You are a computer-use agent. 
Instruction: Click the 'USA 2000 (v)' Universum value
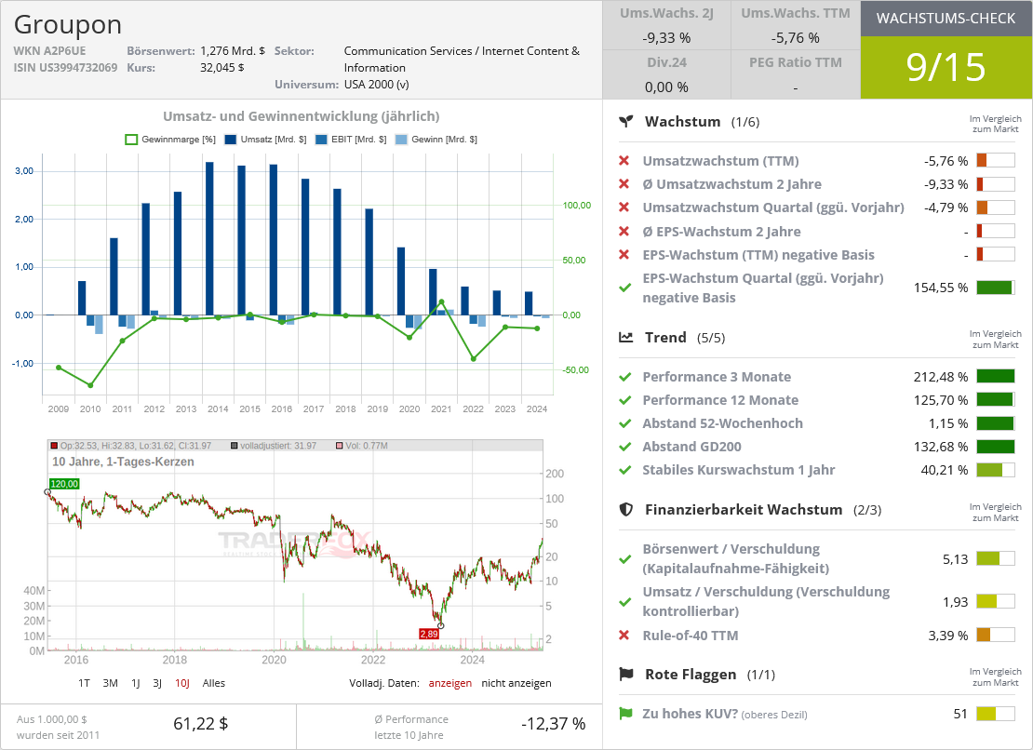(376, 85)
